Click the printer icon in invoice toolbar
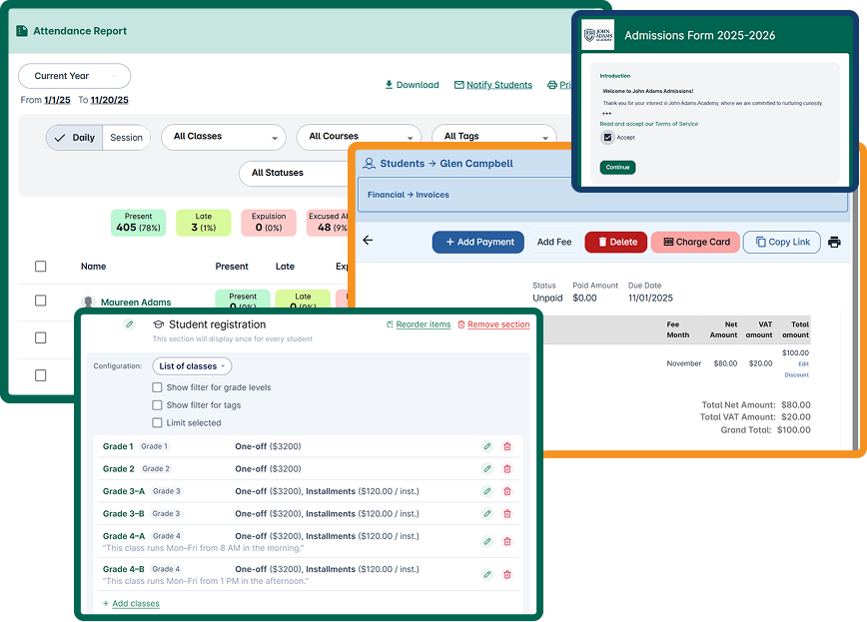867x622 pixels. tap(834, 242)
